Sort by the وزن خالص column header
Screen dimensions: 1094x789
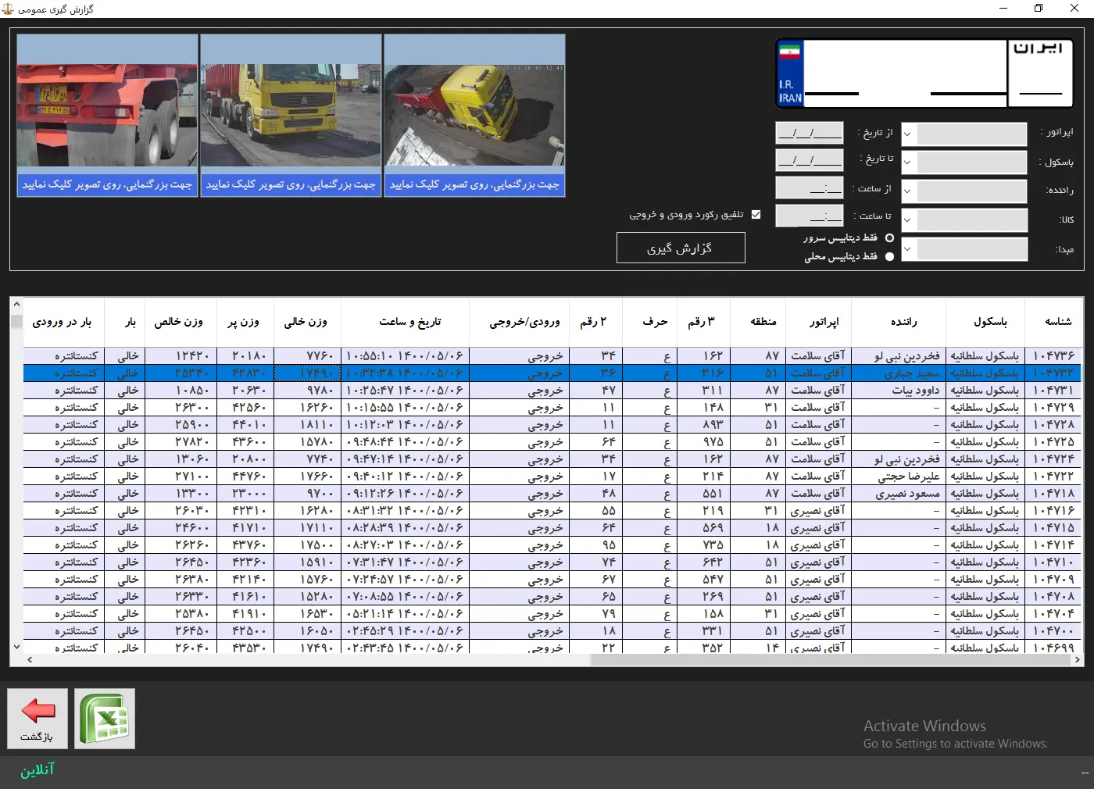tap(178, 322)
